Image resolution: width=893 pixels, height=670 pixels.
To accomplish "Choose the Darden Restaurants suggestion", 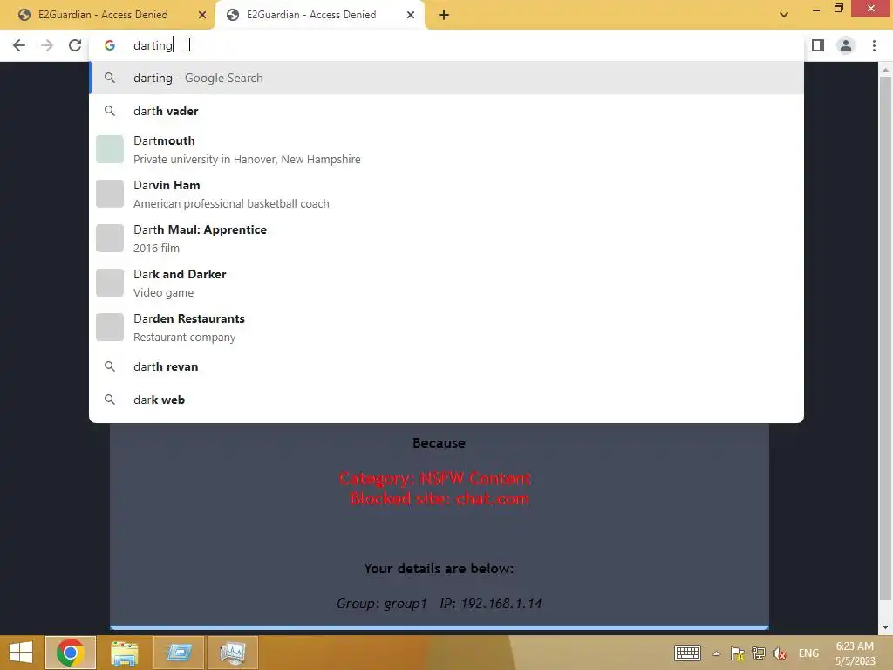I will tap(446, 327).
